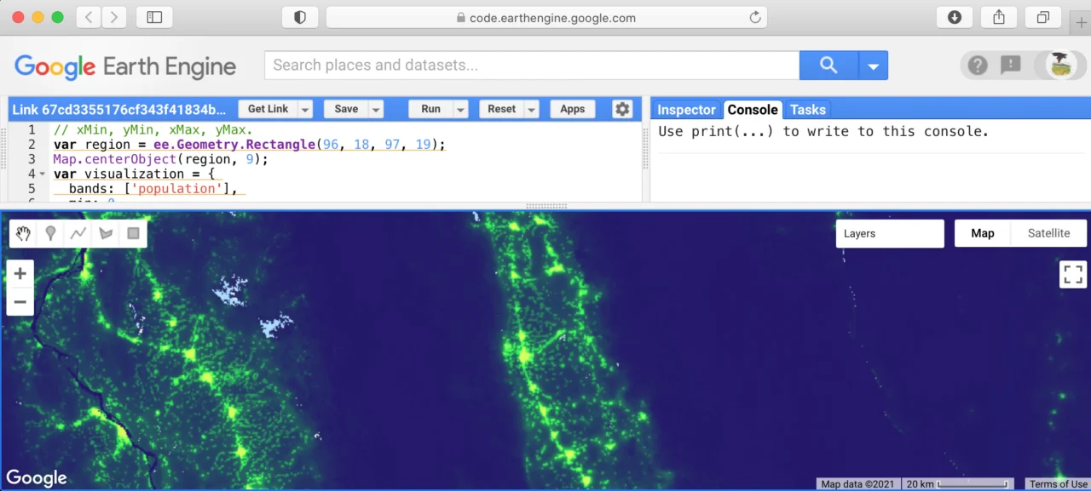Viewport: 1091px width, 491px height.
Task: Open the Run options dropdown arrow
Action: 461,110
